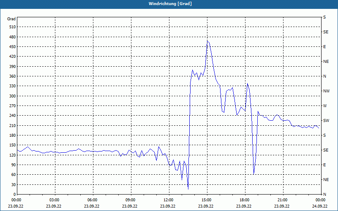This screenshot has width=338, height=211.
Task: Click the S compass label on the 180 gridline
Action: 324,135
